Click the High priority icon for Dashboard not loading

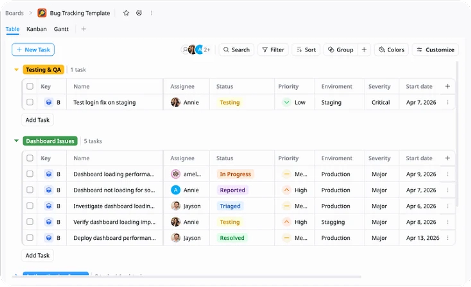pyautogui.click(x=287, y=190)
